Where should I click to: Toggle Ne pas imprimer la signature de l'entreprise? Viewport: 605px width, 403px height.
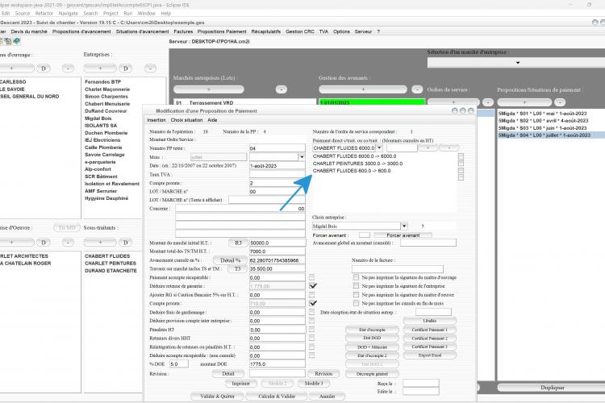356,286
